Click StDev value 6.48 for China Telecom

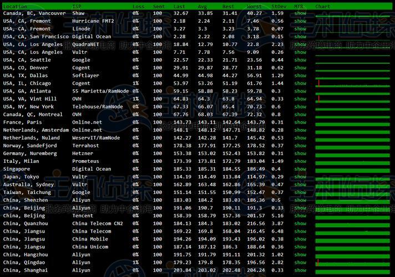277,232
